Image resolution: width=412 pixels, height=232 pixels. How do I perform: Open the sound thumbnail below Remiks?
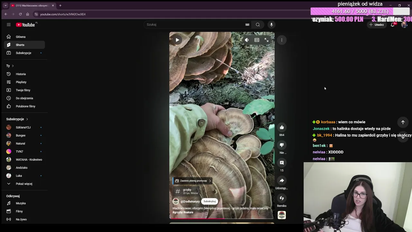(282, 215)
